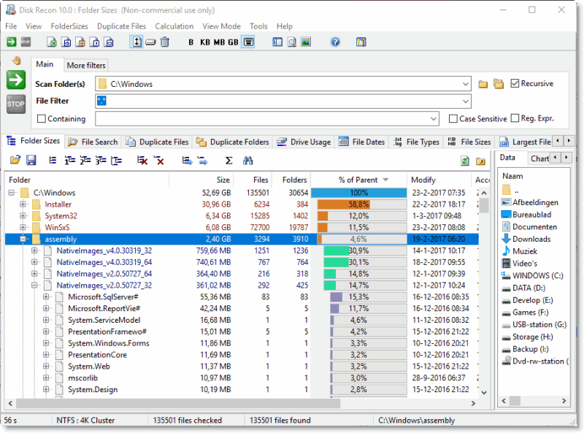The image size is (584, 433).
Task: Click the file preview magnifier icon
Action: click(292, 42)
